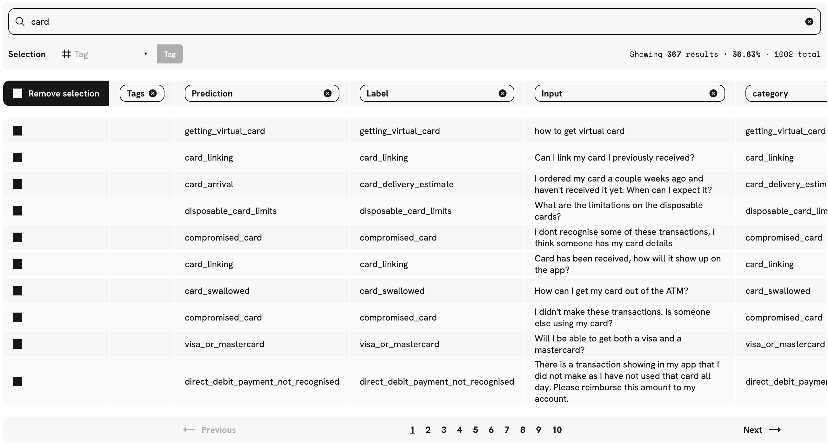Go to page 5 of results
The height and width of the screenshot is (443, 828).
(475, 429)
